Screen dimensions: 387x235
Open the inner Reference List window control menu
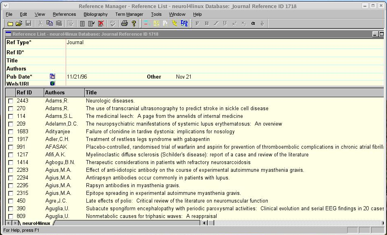pos(8,34)
